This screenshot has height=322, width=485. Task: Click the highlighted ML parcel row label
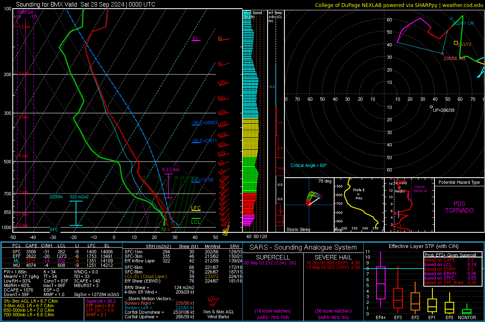click(16, 261)
